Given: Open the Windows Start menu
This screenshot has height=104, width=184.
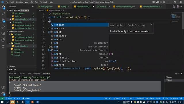Looking at the screenshot, I should click(2, 102).
